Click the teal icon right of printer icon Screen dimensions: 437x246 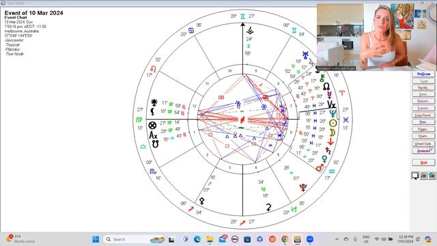tap(432, 176)
